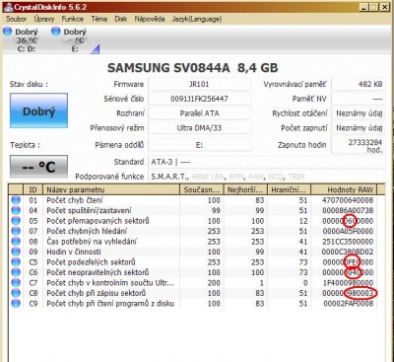Click the -- °C temperature button

click(38, 167)
